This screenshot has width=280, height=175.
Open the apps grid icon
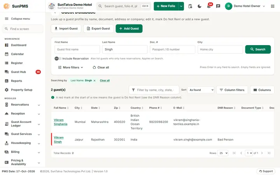pyautogui.click(x=273, y=6)
